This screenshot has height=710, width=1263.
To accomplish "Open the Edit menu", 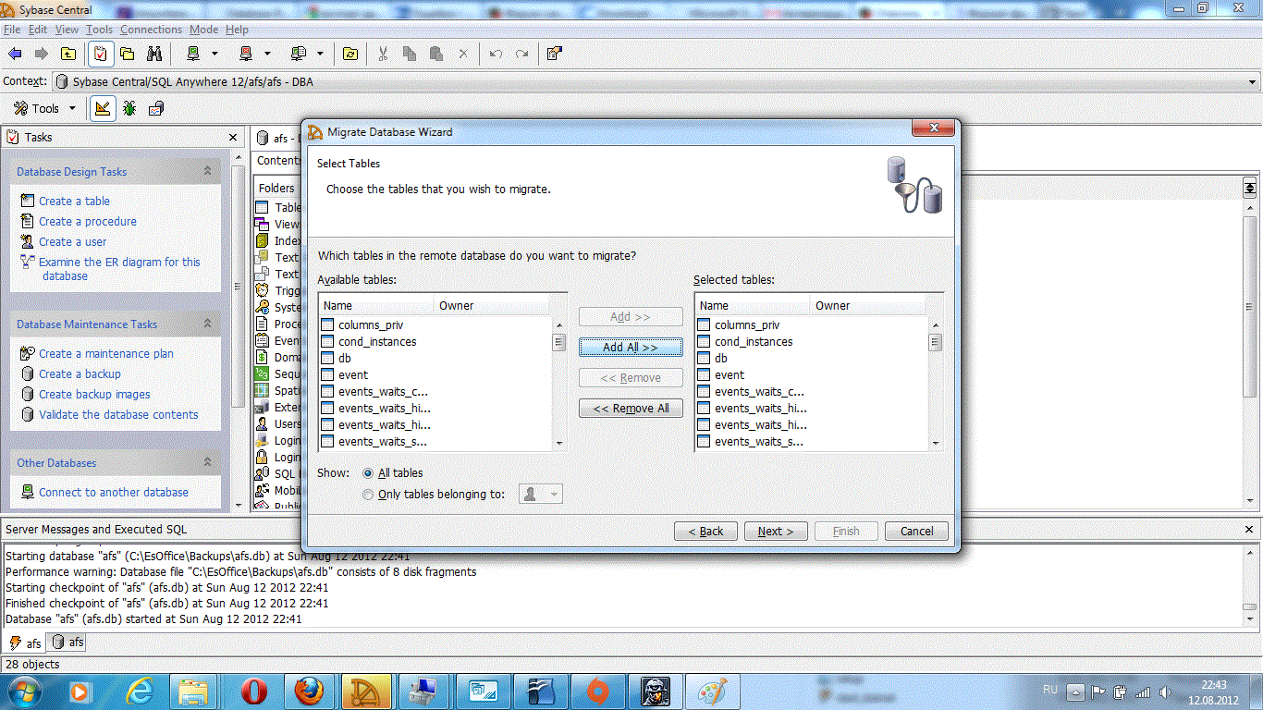I will (38, 30).
